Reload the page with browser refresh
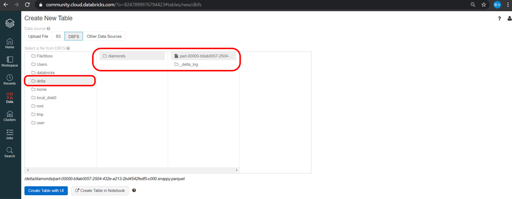The height and width of the screenshot is (199, 512). 28,5
